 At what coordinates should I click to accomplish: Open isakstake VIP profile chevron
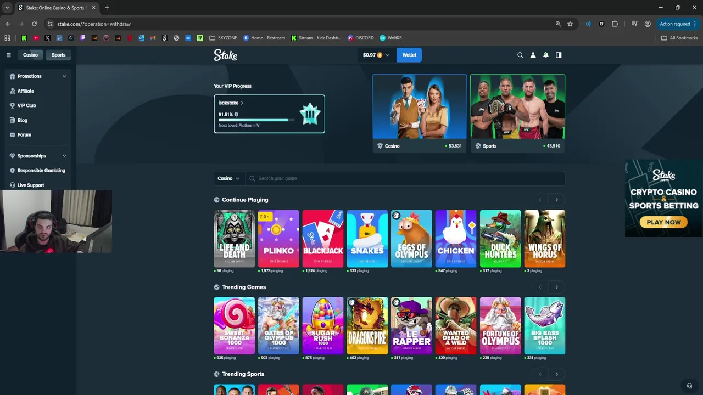(x=242, y=103)
